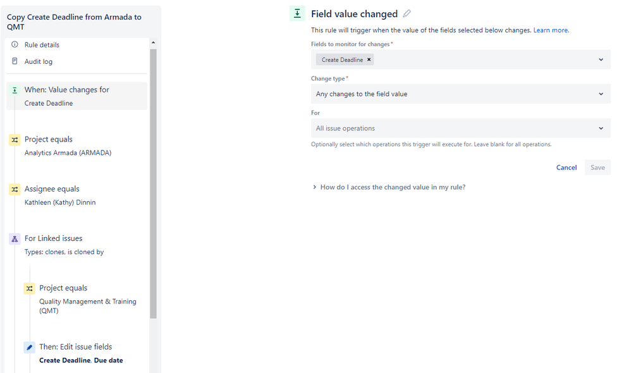Screen dimensions: 631x373
Task: Click the Edit issue fields pencil icon
Action: tap(29, 347)
